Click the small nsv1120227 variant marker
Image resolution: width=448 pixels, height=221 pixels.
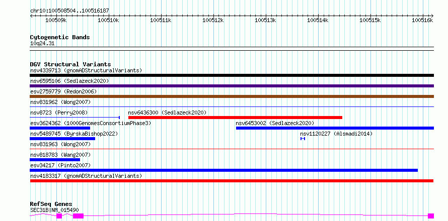[303, 139]
